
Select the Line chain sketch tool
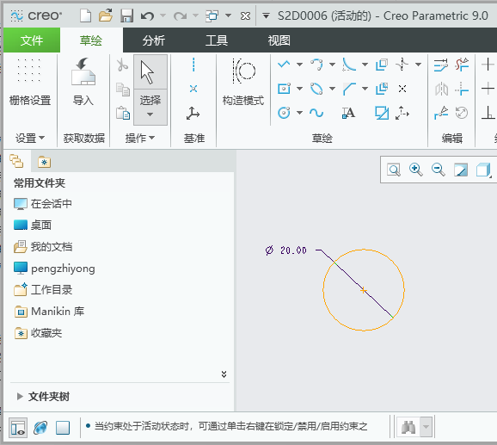(x=284, y=65)
